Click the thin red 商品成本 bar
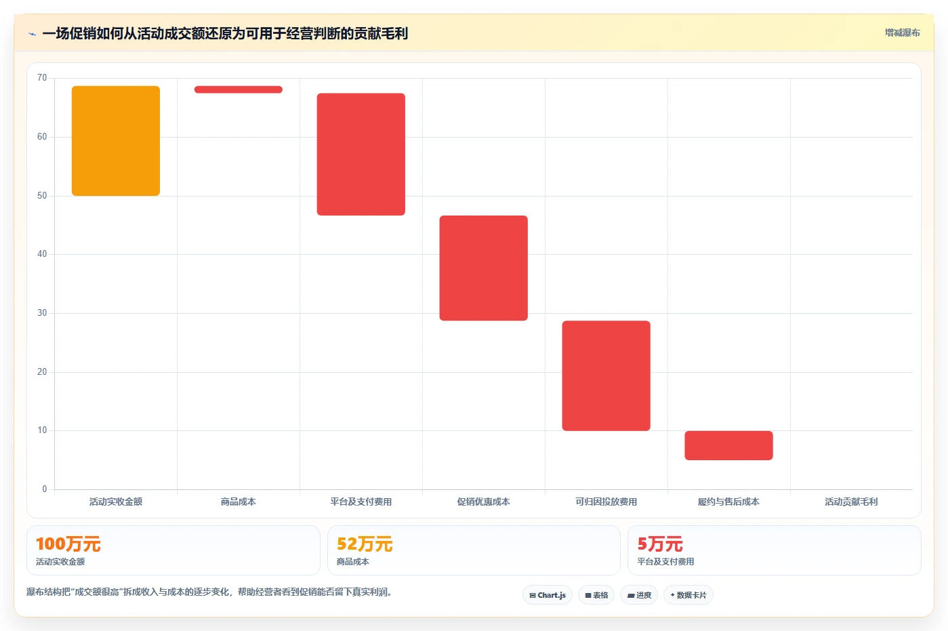 [x=239, y=89]
